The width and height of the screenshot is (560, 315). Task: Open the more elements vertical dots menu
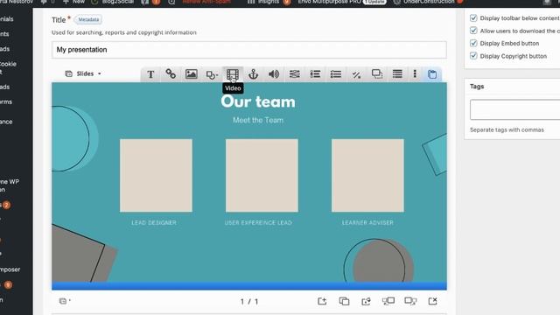(x=415, y=73)
